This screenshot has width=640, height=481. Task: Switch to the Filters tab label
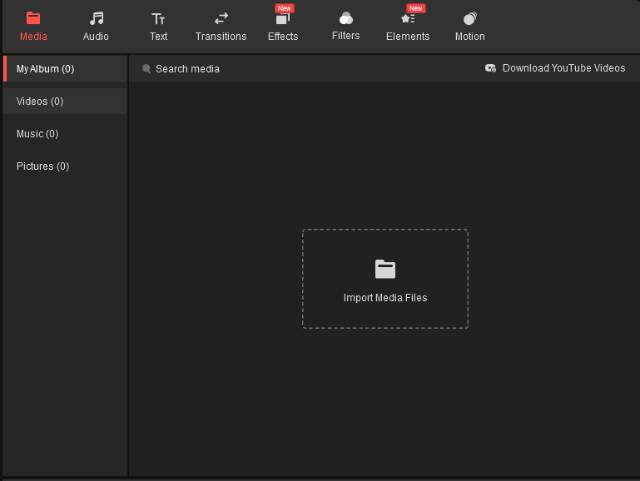(x=345, y=36)
